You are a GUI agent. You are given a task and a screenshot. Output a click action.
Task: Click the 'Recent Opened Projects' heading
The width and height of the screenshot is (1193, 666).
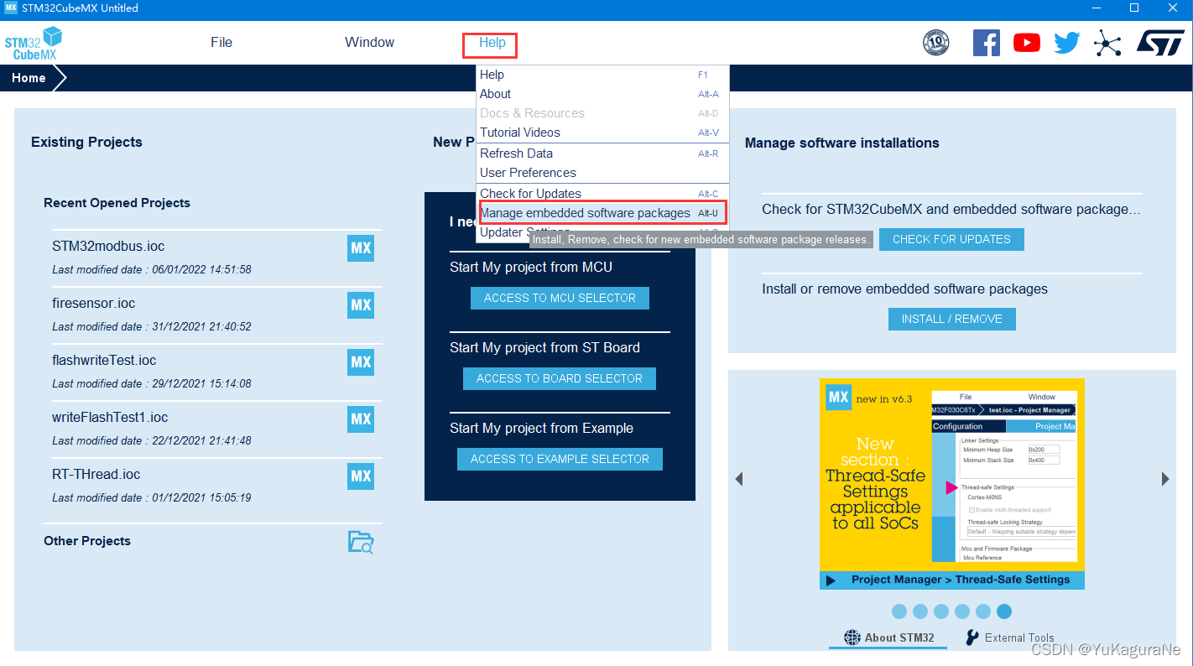[117, 203]
